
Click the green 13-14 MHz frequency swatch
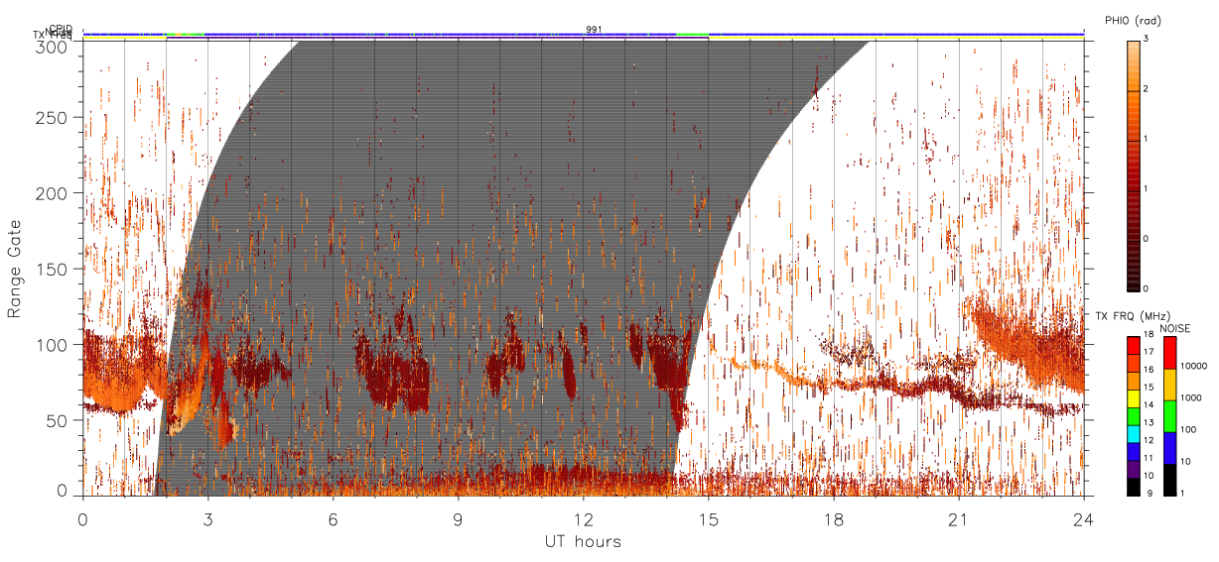click(x=1133, y=415)
